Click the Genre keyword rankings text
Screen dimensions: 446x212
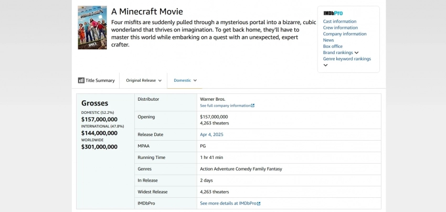coord(347,59)
